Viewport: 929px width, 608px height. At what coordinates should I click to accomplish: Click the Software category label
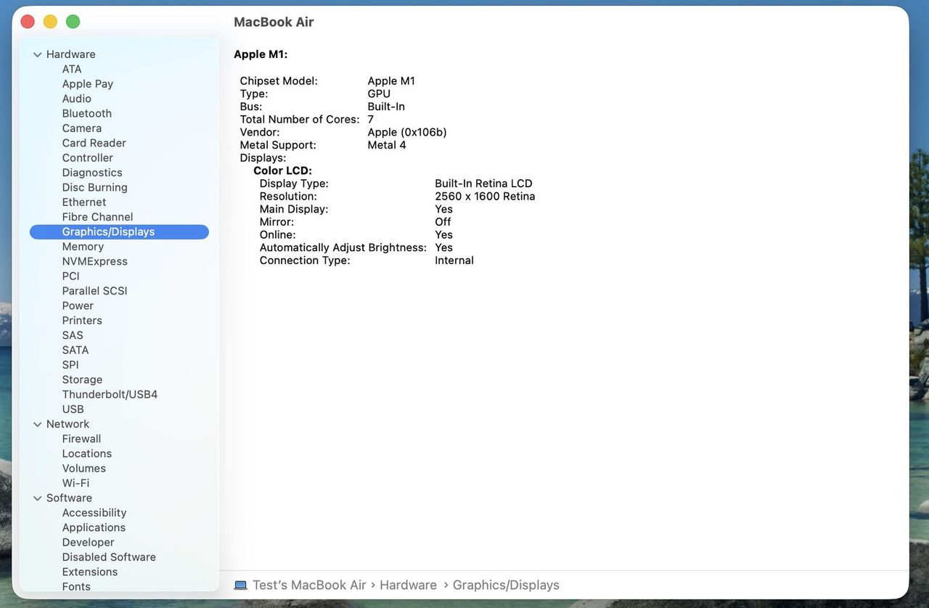(x=69, y=498)
